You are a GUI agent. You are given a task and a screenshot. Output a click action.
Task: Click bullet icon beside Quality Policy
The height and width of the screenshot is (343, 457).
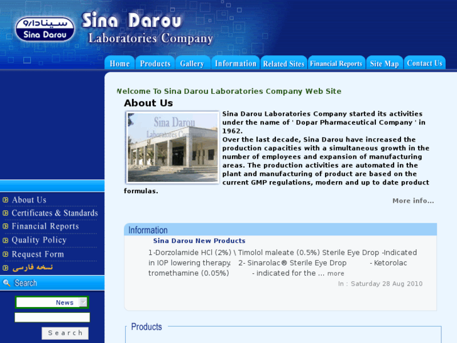point(6,240)
